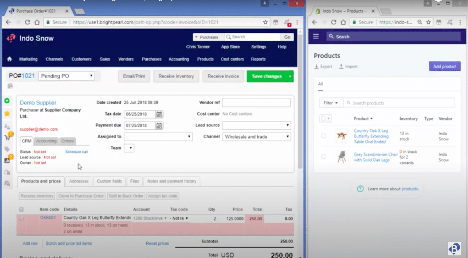The width and height of the screenshot is (468, 258).
Task: Open the Filter dropdown in the Products list
Action: click(x=330, y=103)
